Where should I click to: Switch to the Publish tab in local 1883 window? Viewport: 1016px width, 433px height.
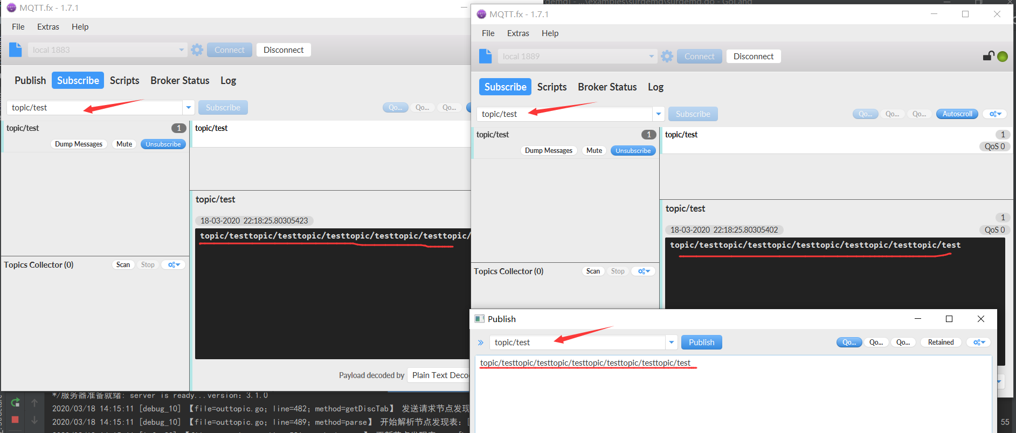[x=30, y=80]
